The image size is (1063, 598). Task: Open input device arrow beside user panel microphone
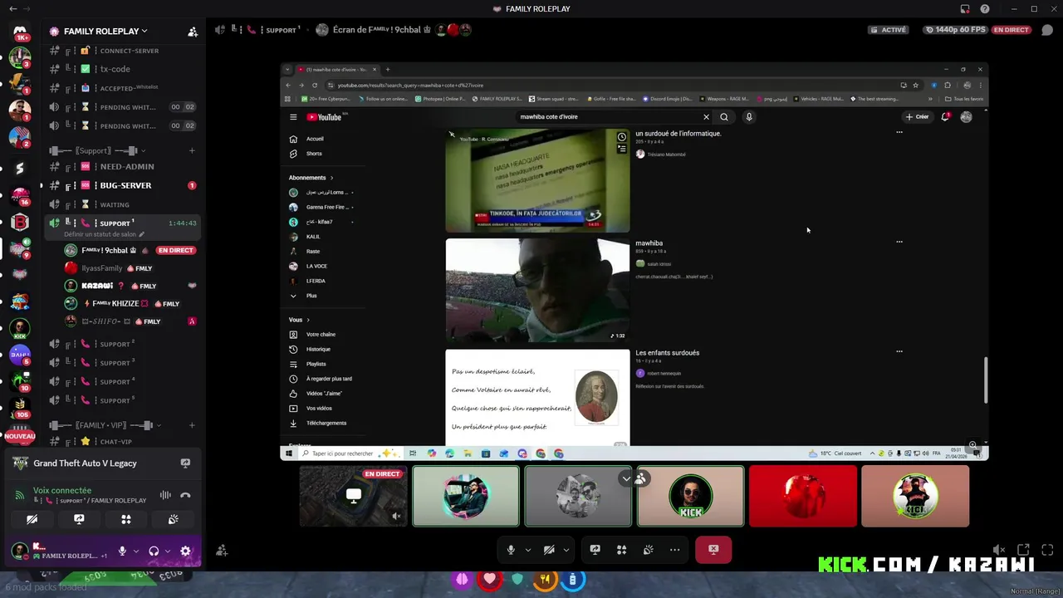pyautogui.click(x=135, y=551)
